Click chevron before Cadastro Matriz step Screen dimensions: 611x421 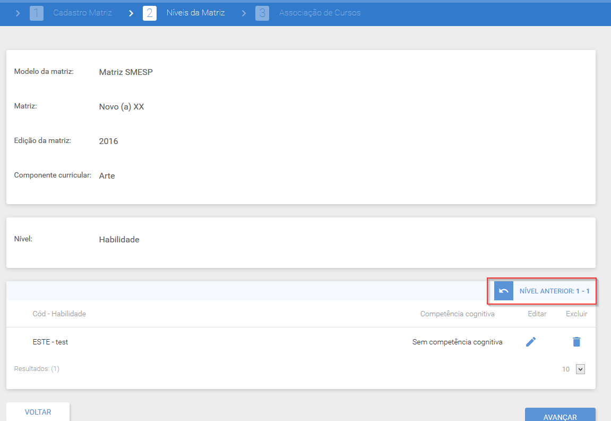tap(18, 13)
